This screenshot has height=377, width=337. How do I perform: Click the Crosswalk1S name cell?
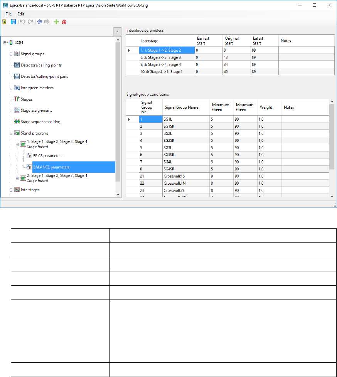[x=186, y=176]
